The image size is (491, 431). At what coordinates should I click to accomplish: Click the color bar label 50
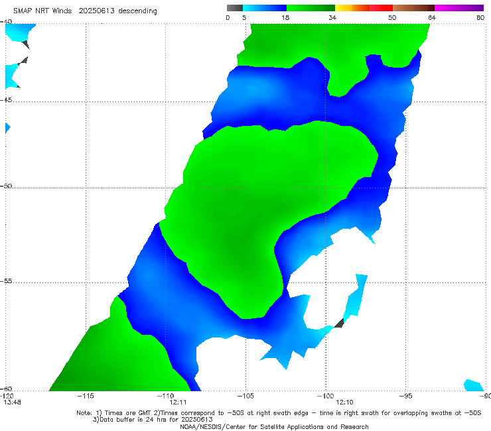[x=392, y=17]
